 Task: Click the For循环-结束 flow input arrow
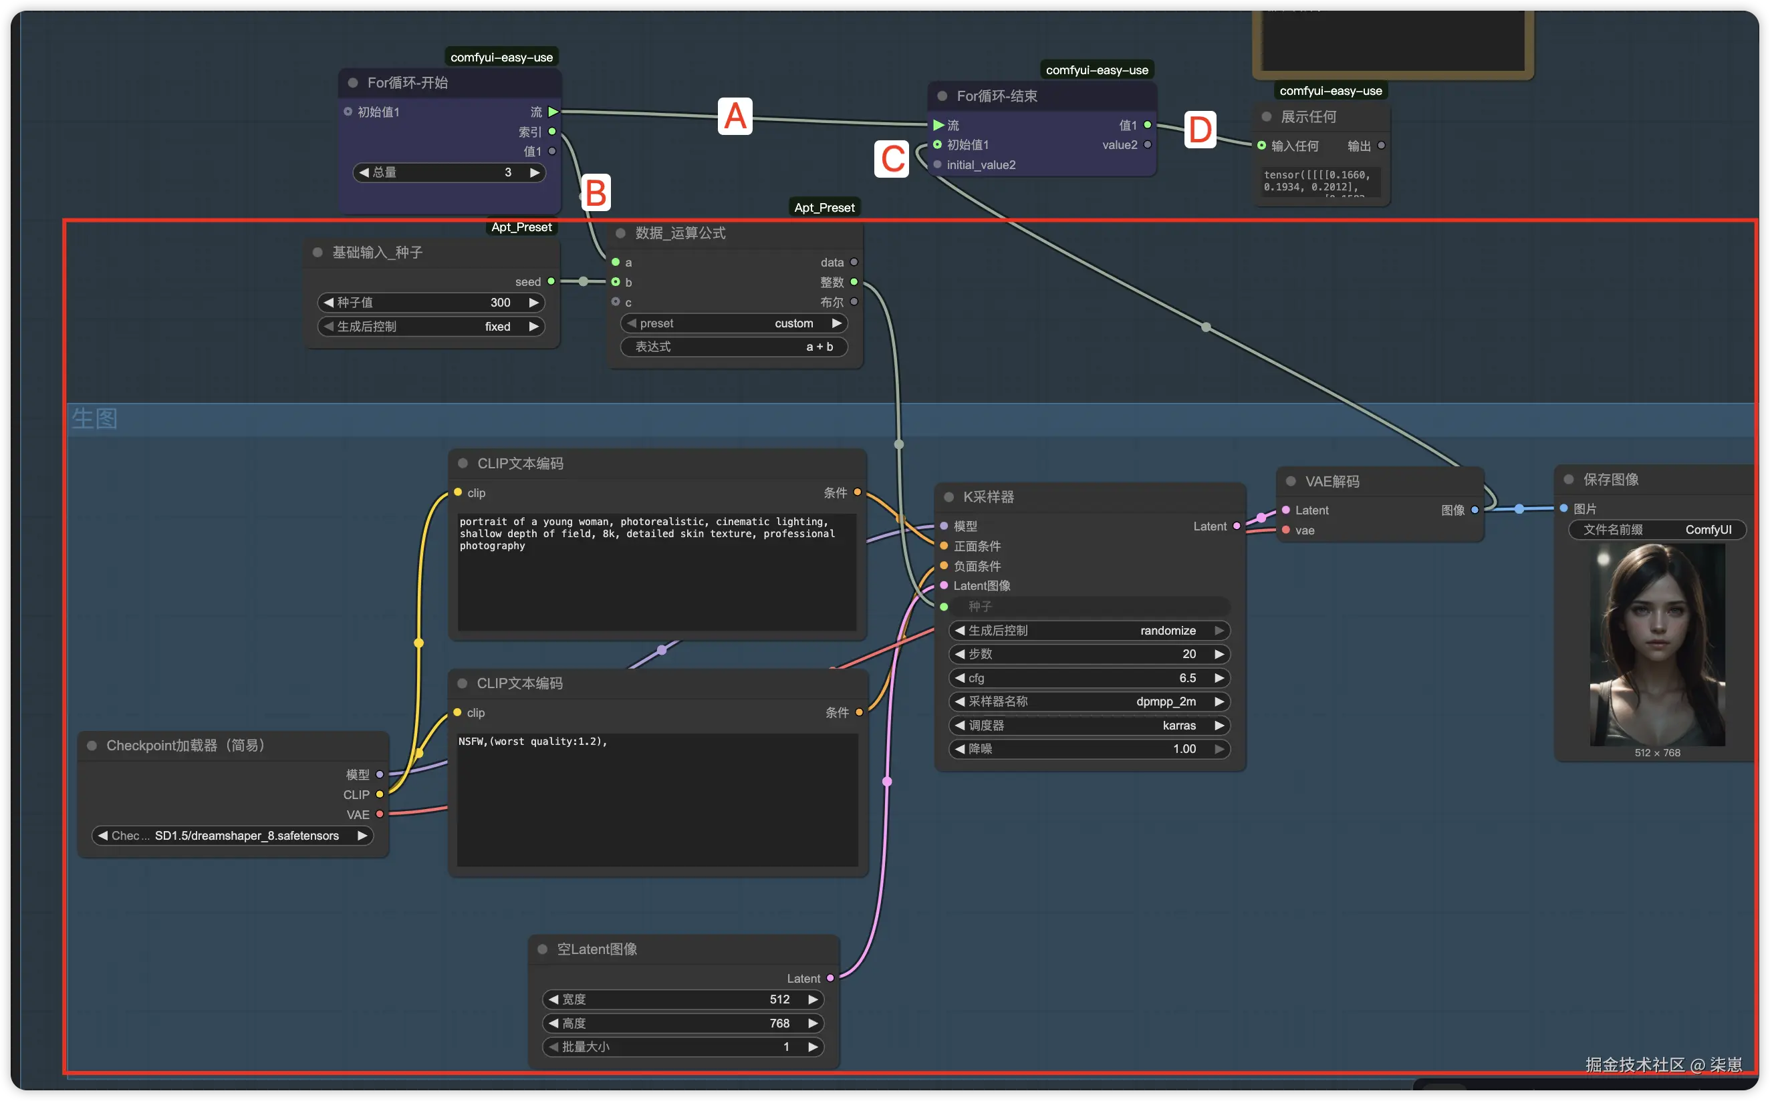coord(938,125)
